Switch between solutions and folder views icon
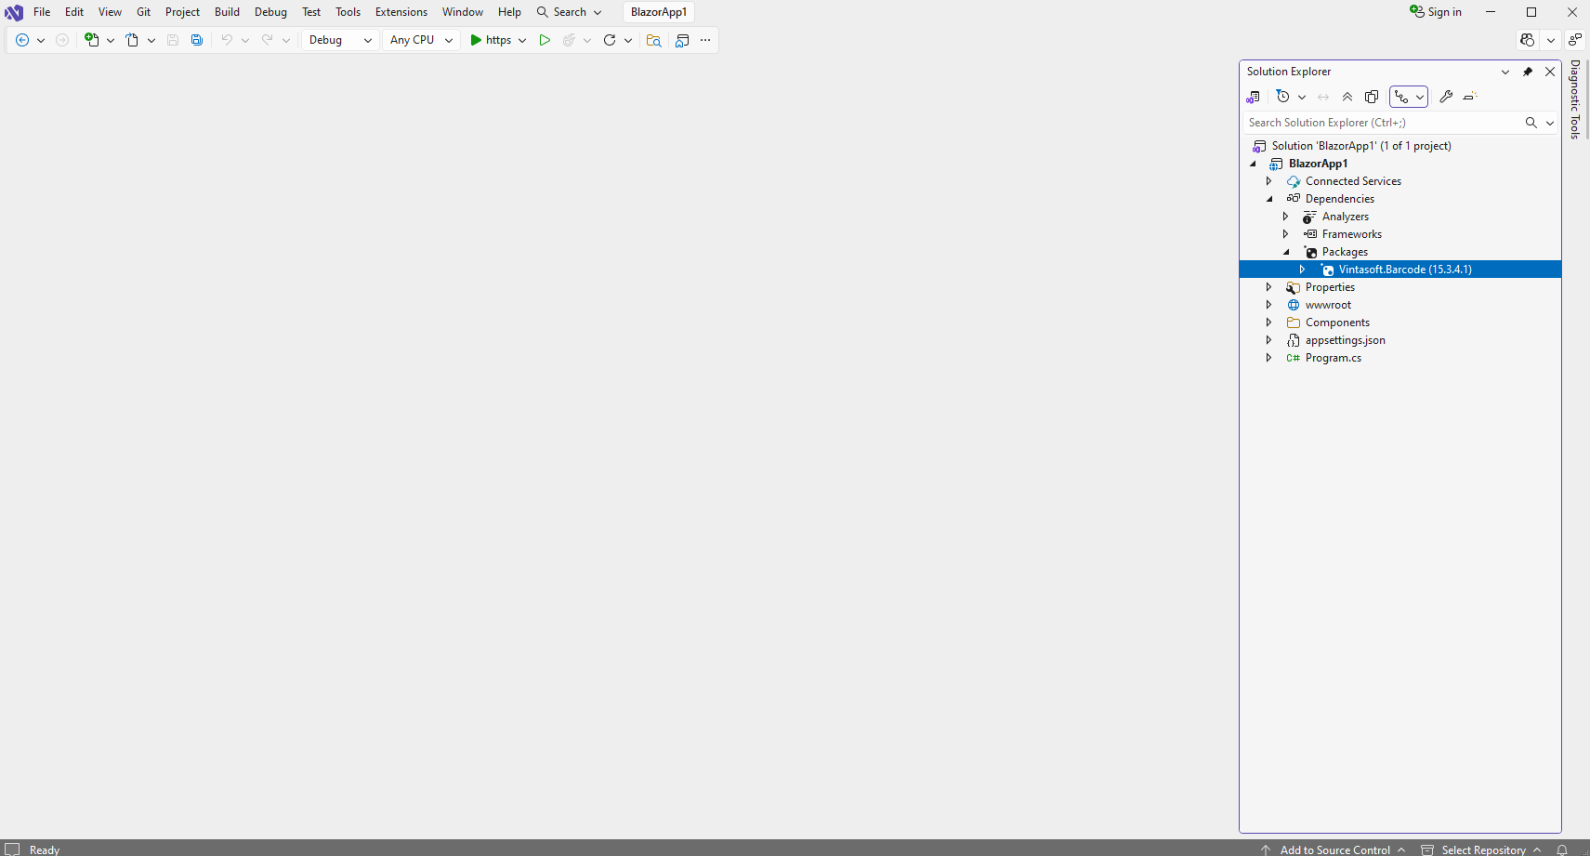The width and height of the screenshot is (1590, 856). pos(1254,97)
